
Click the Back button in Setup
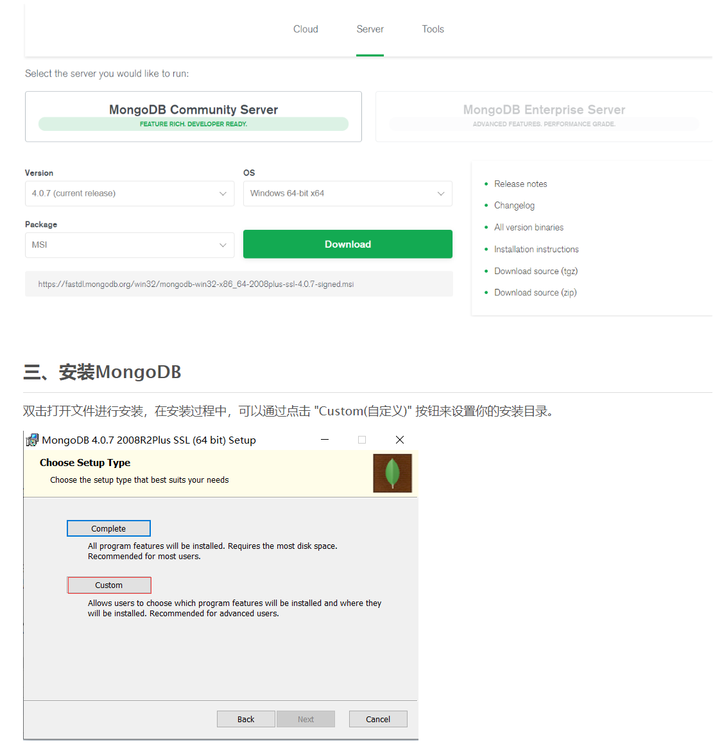coord(246,719)
